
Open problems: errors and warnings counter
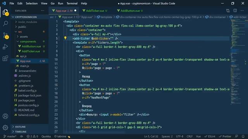pos(32,136)
